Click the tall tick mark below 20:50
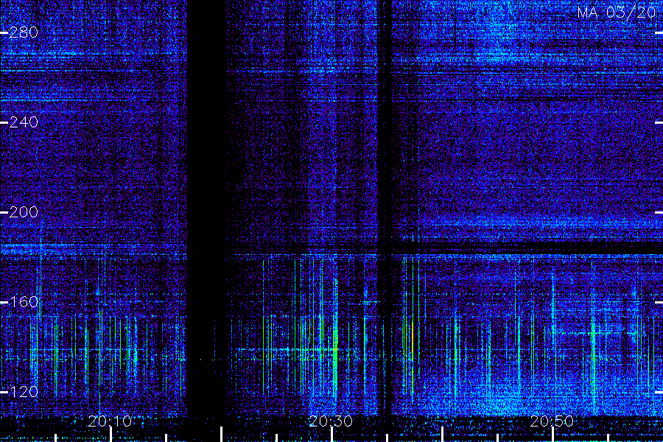Image resolution: width=663 pixels, height=442 pixels. 552,435
